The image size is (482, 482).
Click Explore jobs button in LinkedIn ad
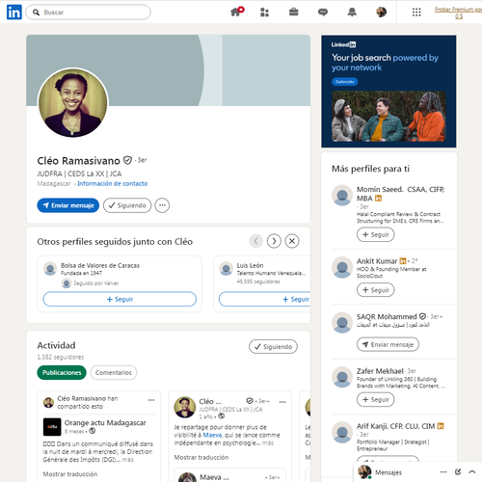(x=344, y=82)
